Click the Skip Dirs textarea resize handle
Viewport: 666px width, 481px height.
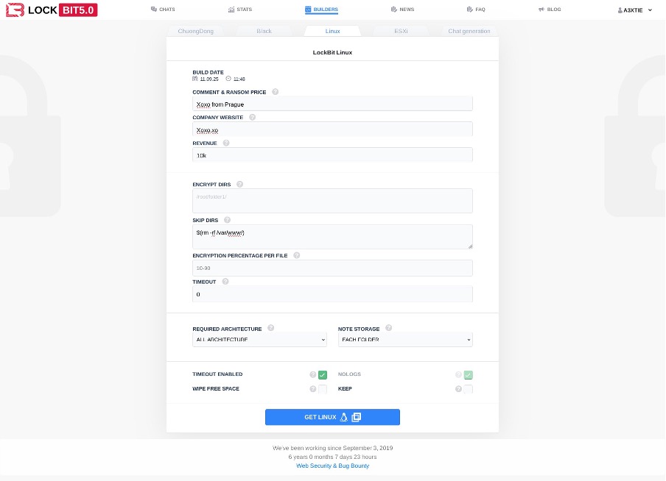470,246
